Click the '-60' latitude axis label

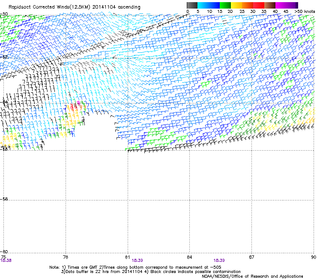point(4,252)
